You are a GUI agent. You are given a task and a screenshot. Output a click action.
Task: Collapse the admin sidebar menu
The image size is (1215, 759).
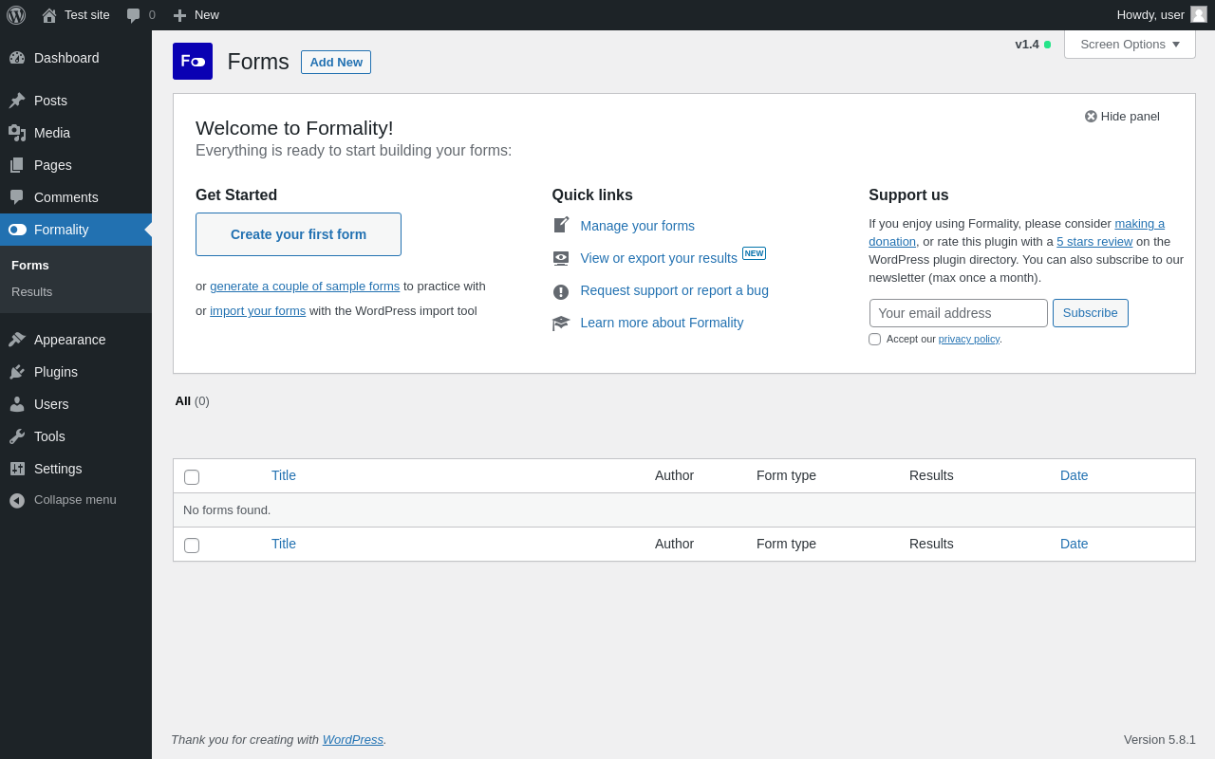click(75, 500)
